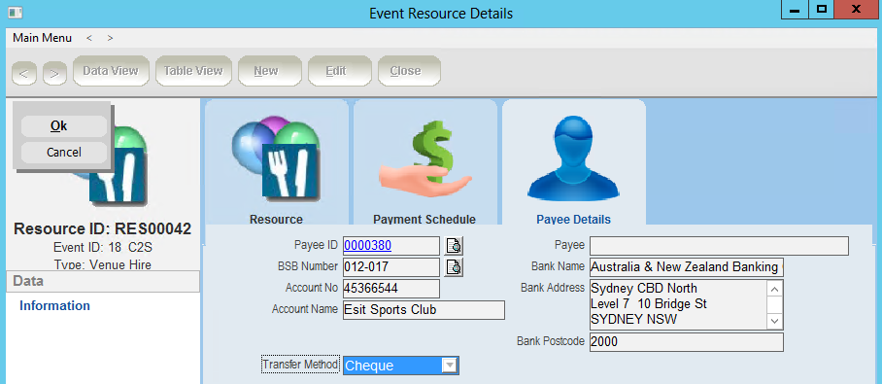
Task: Select the Information item in Data panel
Action: (54, 305)
